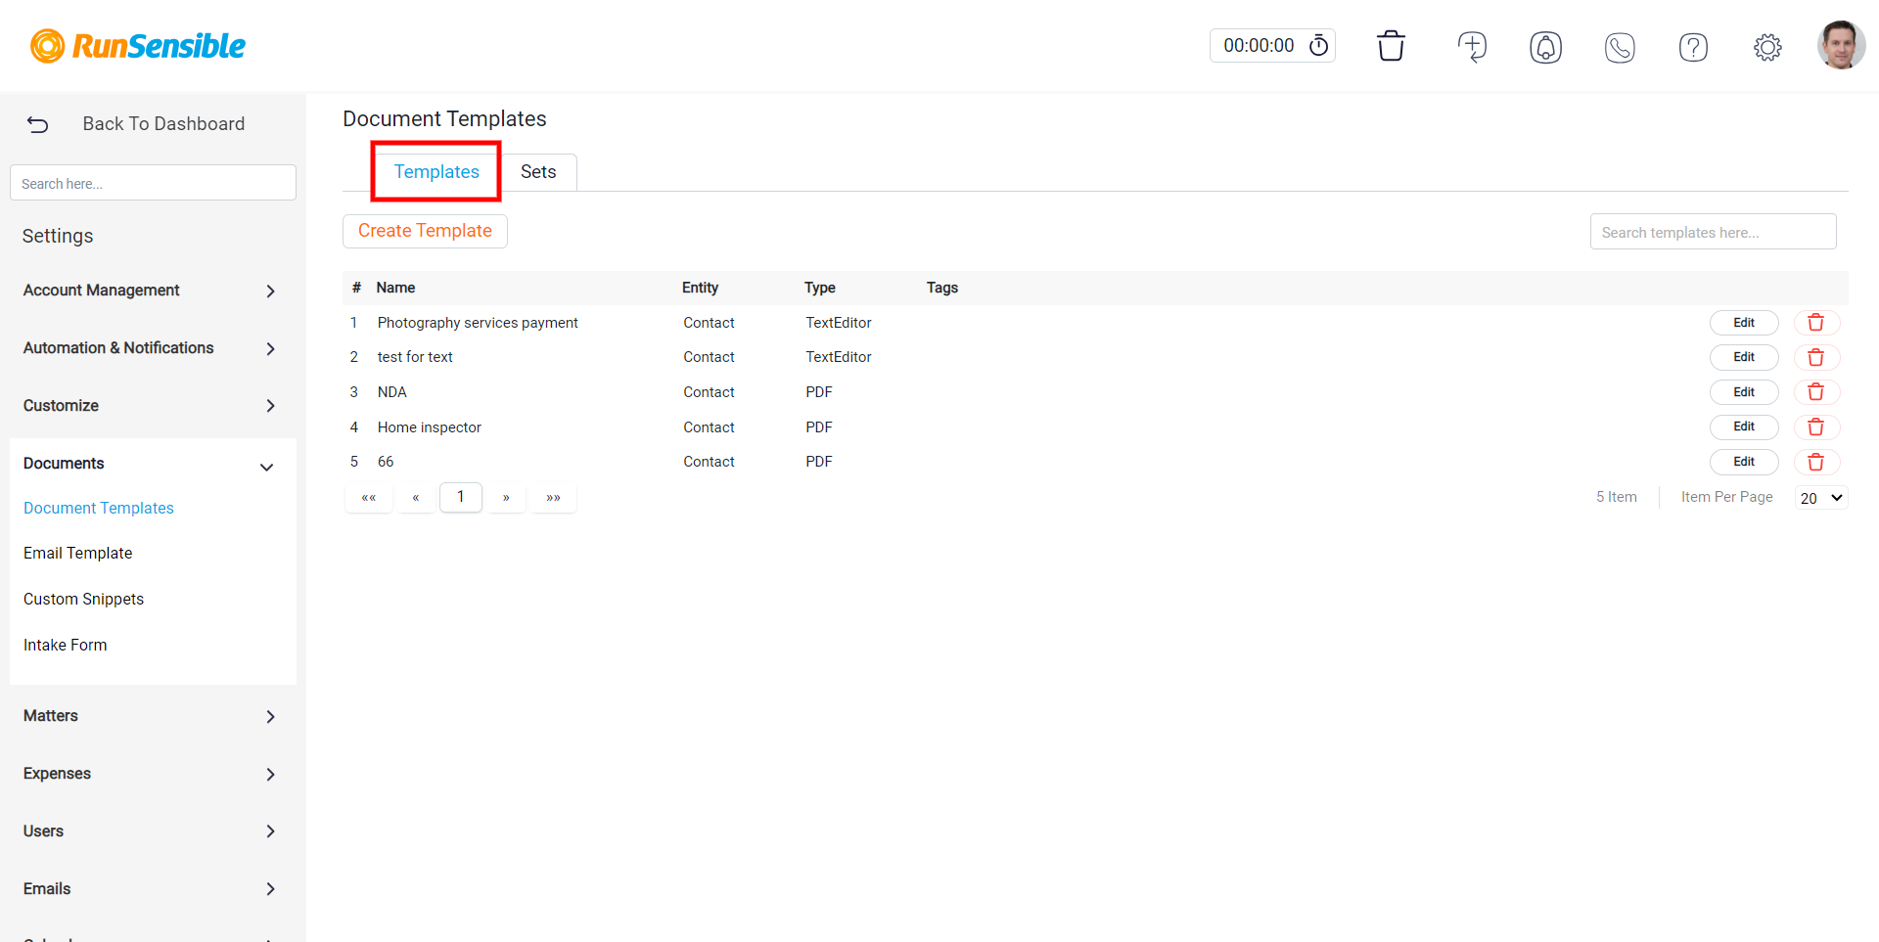Start the timer stopwatch icon

pyautogui.click(x=1318, y=46)
